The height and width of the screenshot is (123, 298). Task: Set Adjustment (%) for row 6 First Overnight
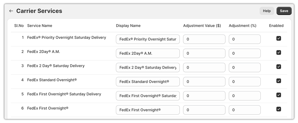245,110
